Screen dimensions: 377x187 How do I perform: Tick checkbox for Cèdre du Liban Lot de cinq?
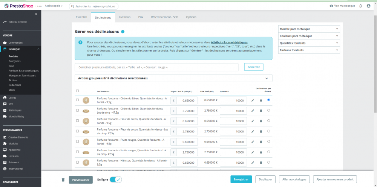(77, 110)
